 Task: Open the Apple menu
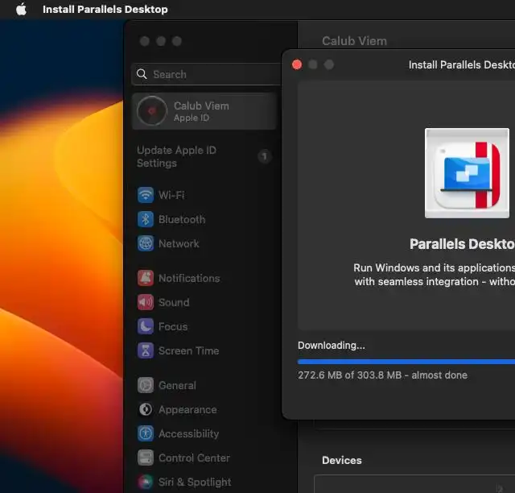(x=22, y=9)
